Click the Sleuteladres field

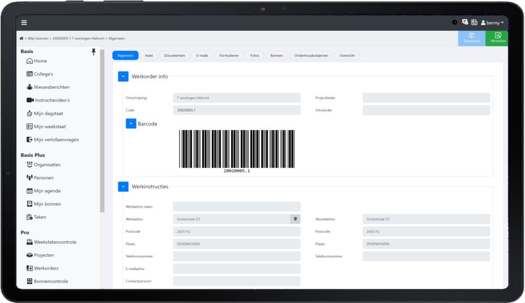426,219
